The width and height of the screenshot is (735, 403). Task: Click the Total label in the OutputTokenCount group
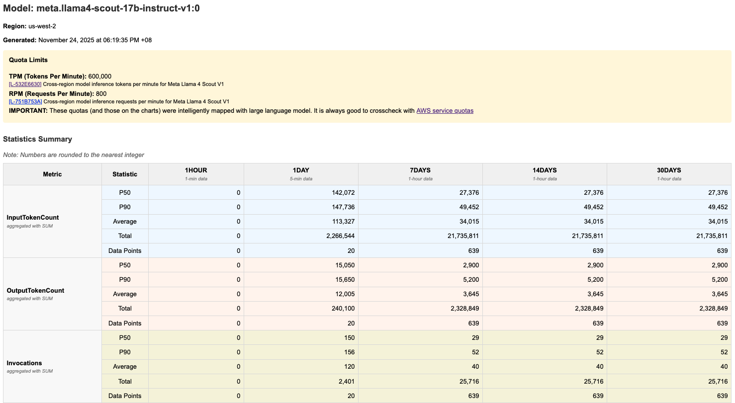click(x=125, y=309)
